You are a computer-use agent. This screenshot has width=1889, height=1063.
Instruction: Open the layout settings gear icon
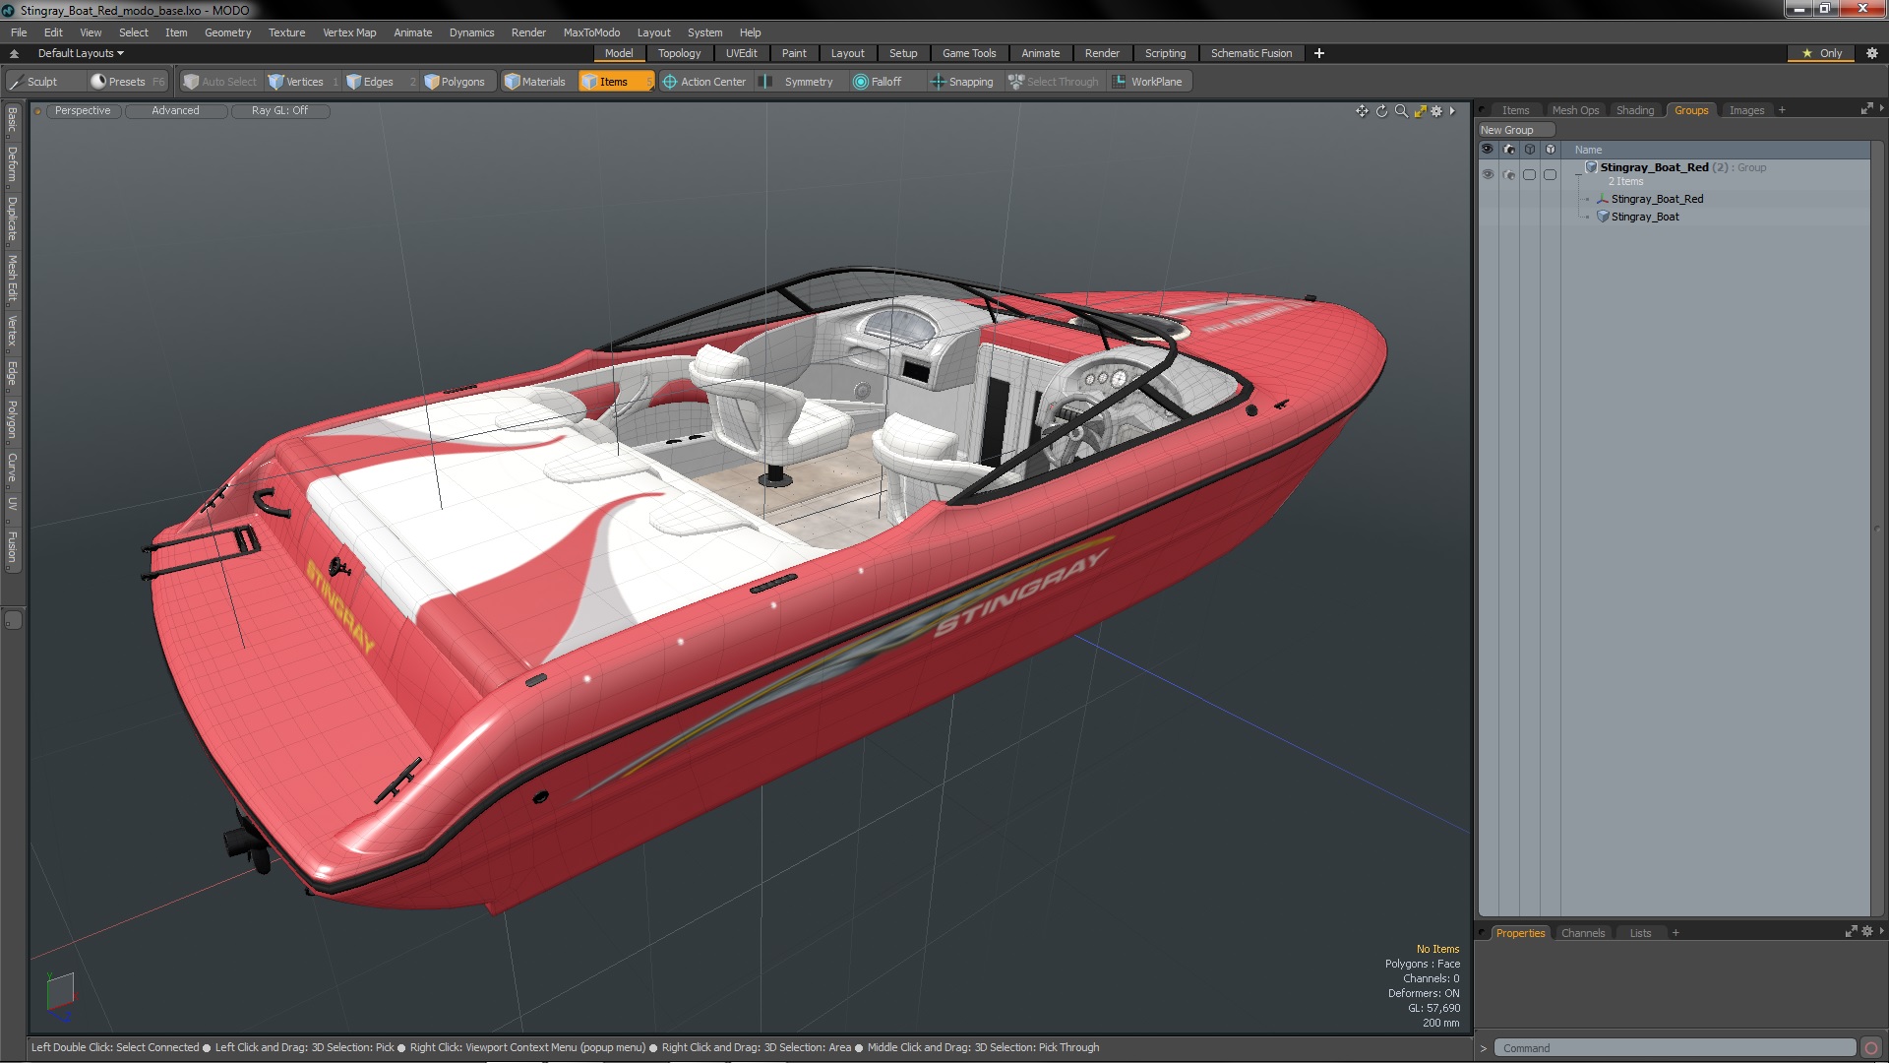[1871, 53]
